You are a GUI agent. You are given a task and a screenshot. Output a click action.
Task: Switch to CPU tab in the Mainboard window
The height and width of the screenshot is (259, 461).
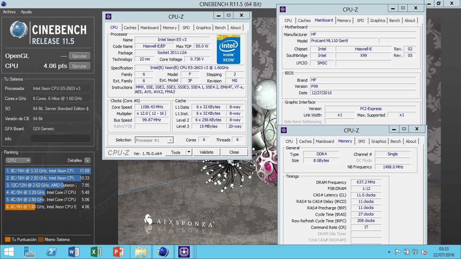pyautogui.click(x=288, y=21)
